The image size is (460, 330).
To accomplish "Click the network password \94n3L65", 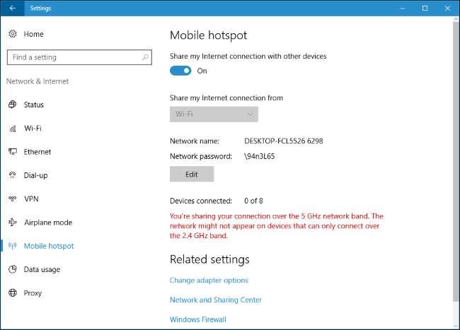I will [259, 156].
